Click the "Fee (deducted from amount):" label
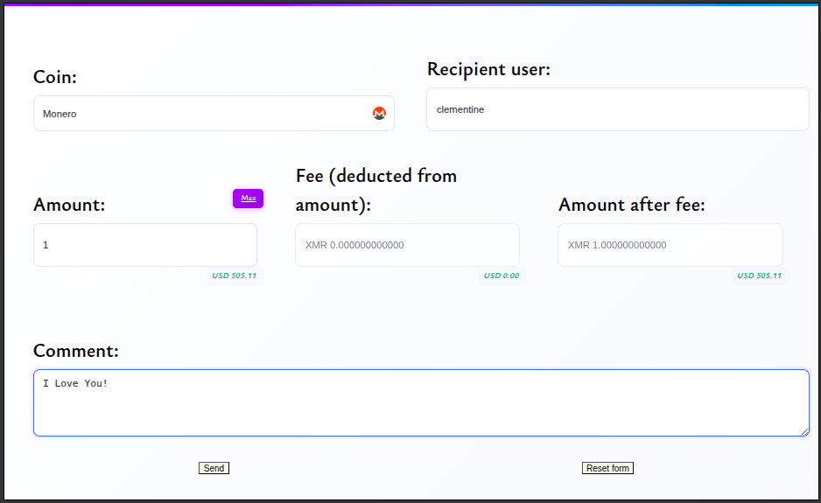 pos(376,190)
